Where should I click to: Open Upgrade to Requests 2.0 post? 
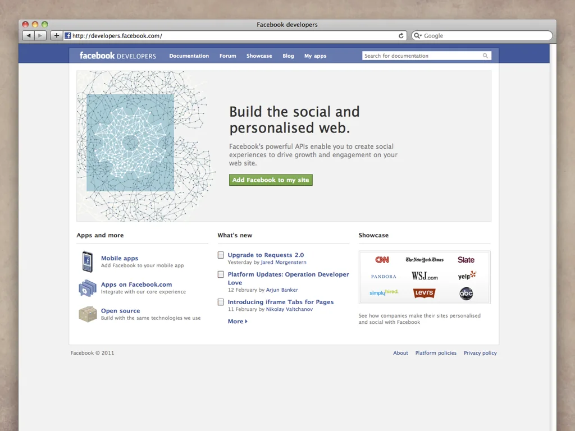click(266, 255)
